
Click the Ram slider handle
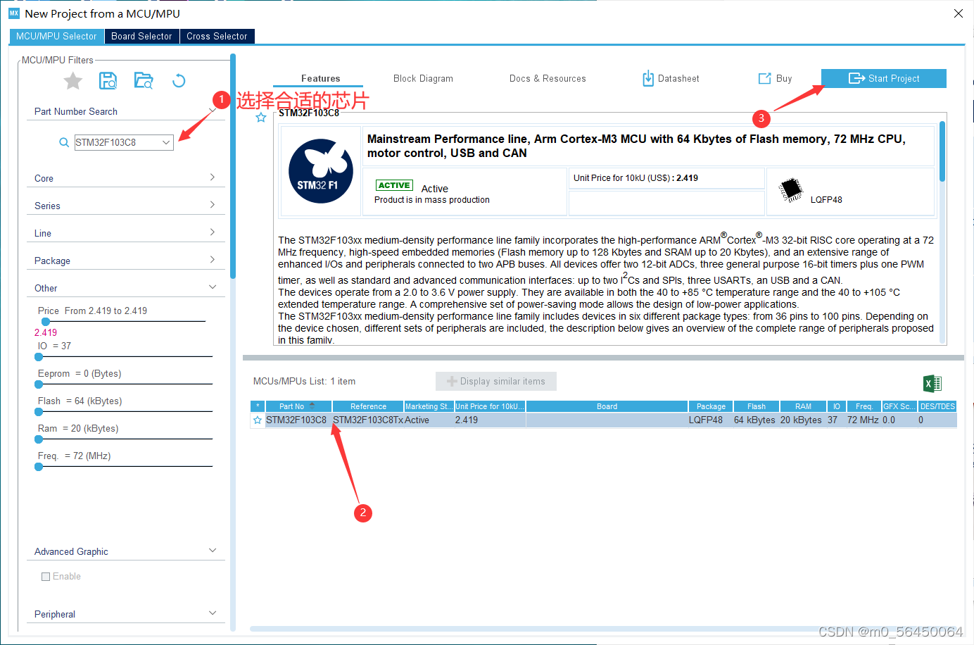click(39, 439)
